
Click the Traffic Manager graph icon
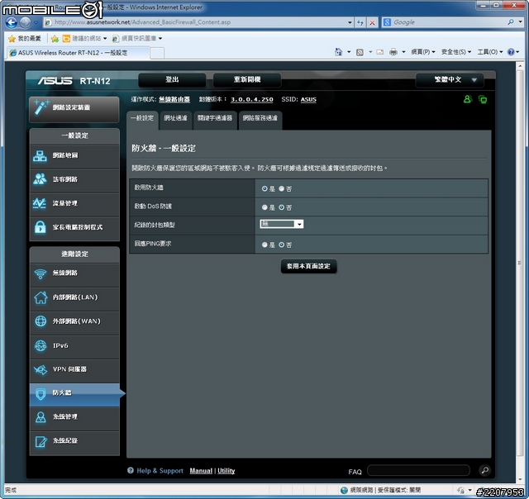coord(40,203)
